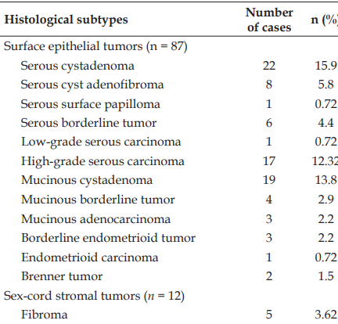
Task: Click Endometrioid carcinoma row label
Action: [90, 257]
